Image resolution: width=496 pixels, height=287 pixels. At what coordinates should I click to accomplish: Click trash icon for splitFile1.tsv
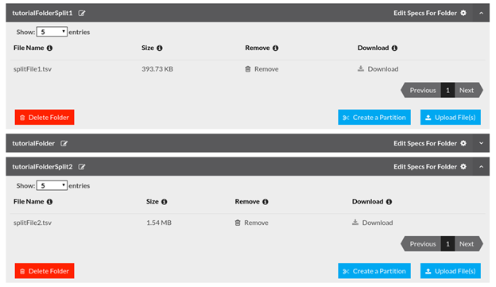(x=248, y=69)
